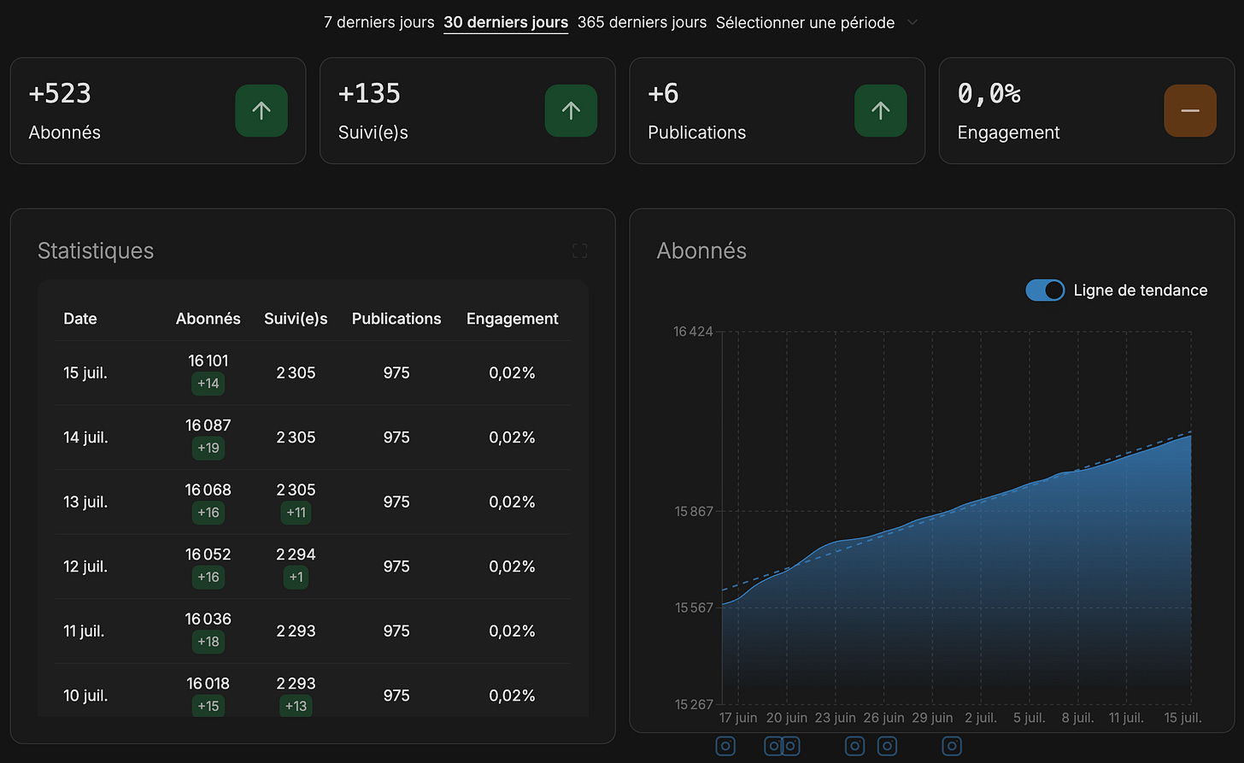Screen dimensions: 1244x763
Task: Click the Publications column header
Action: point(396,319)
